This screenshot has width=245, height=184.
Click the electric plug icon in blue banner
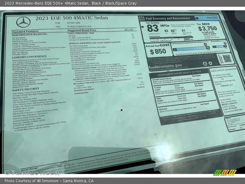point(198,18)
